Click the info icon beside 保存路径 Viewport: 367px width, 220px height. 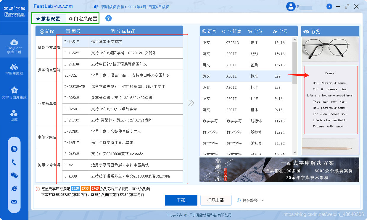pos(239,201)
